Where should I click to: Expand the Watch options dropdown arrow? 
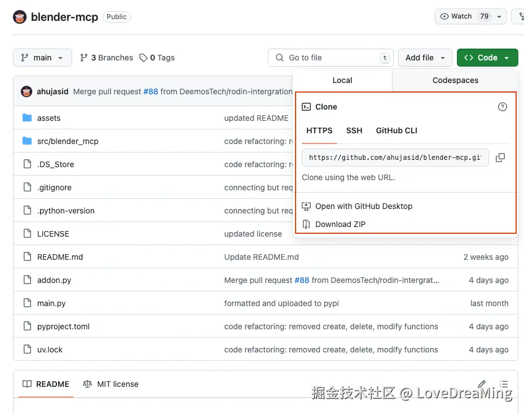pos(499,16)
